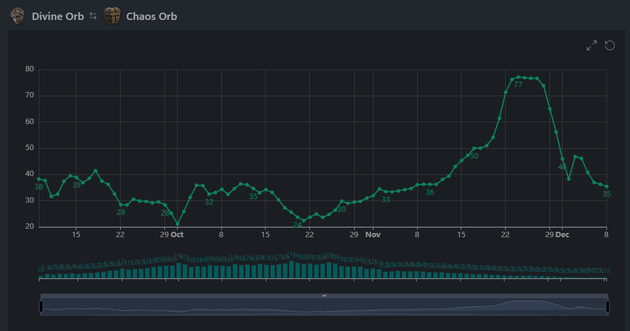The width and height of the screenshot is (630, 331).
Task: Click the data point labeled 33
Action: 386,192
